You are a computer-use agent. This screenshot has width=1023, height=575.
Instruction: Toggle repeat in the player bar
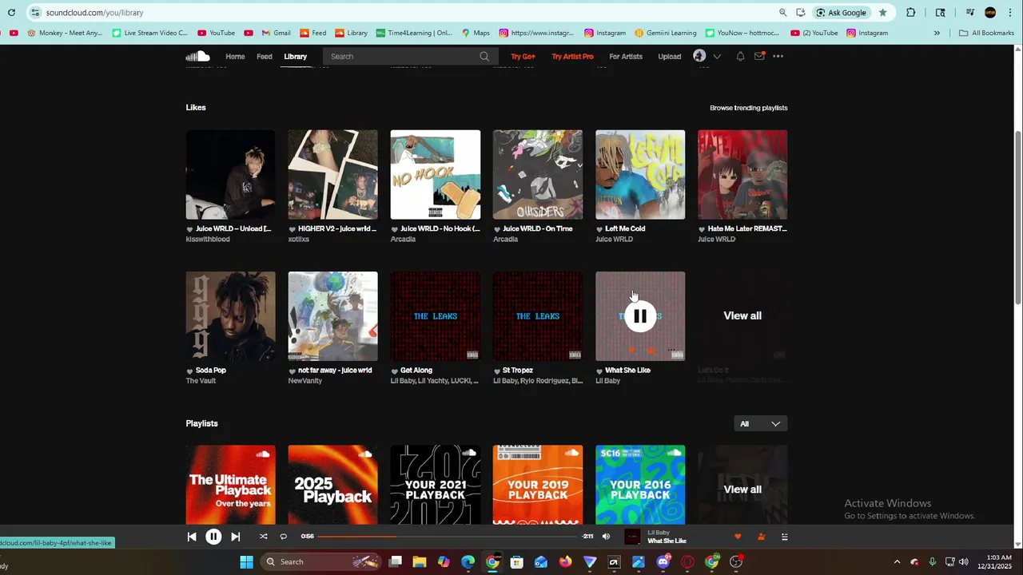(283, 537)
